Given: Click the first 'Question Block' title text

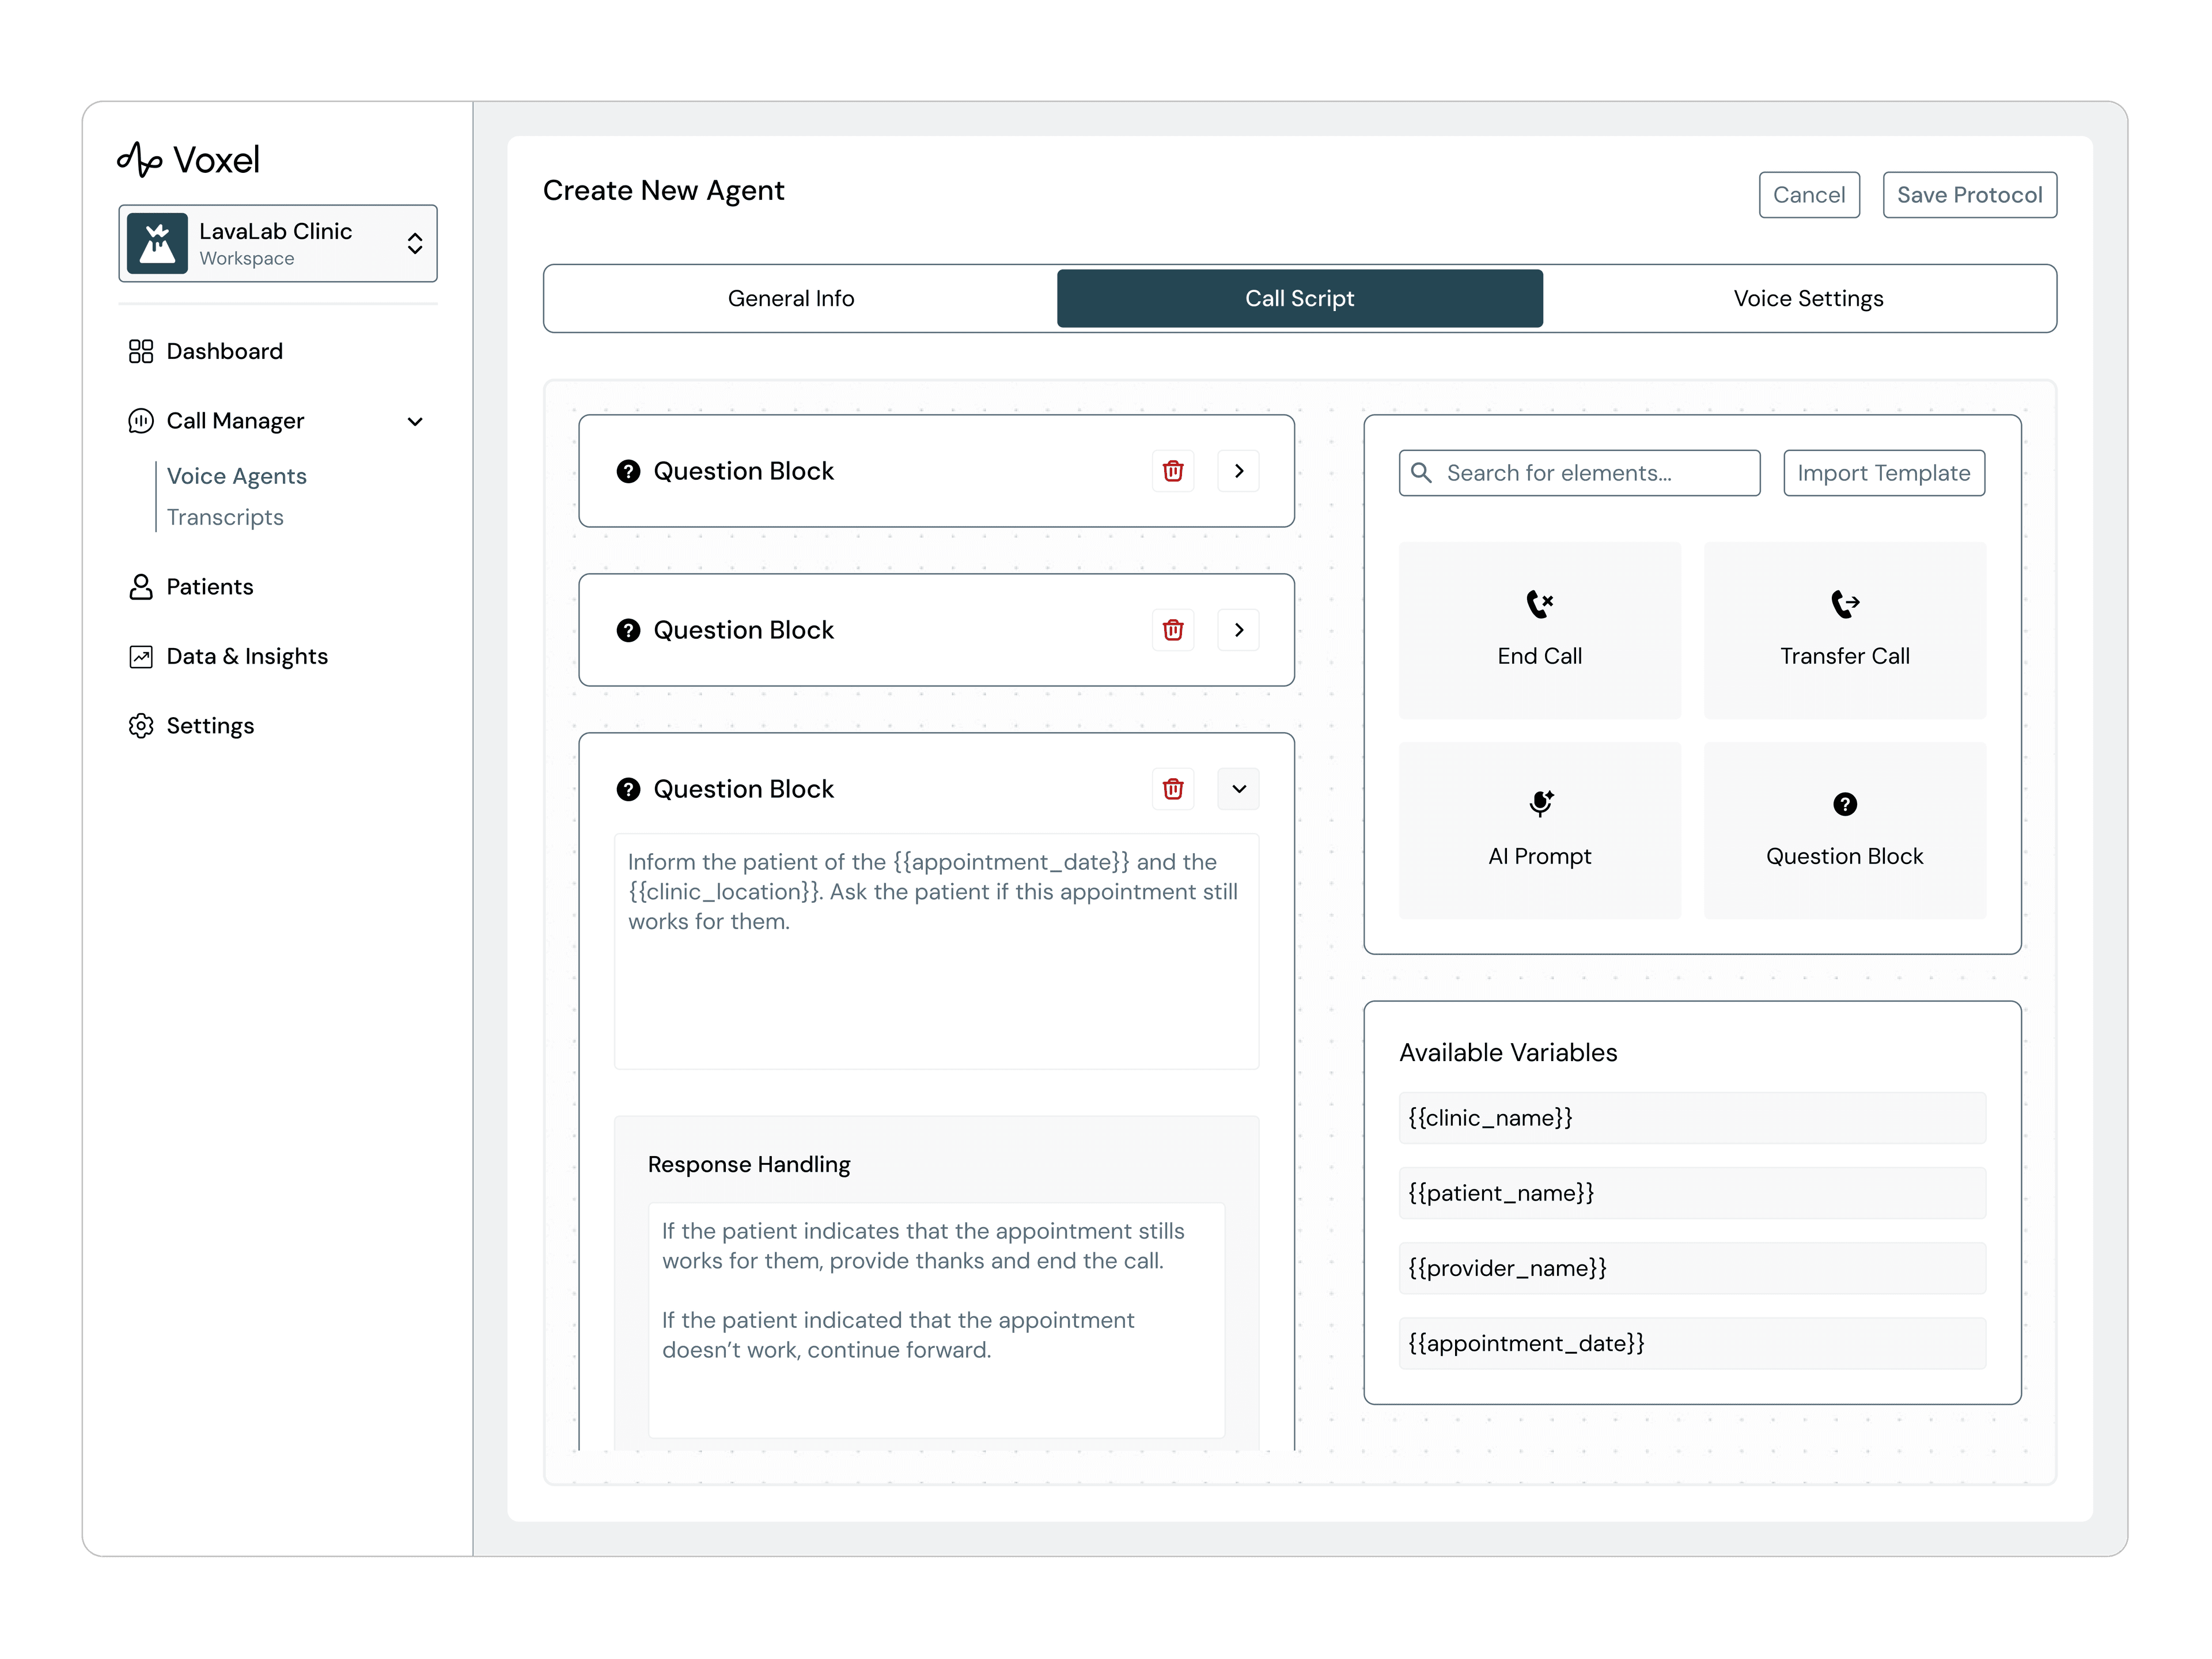Looking at the screenshot, I should (743, 471).
